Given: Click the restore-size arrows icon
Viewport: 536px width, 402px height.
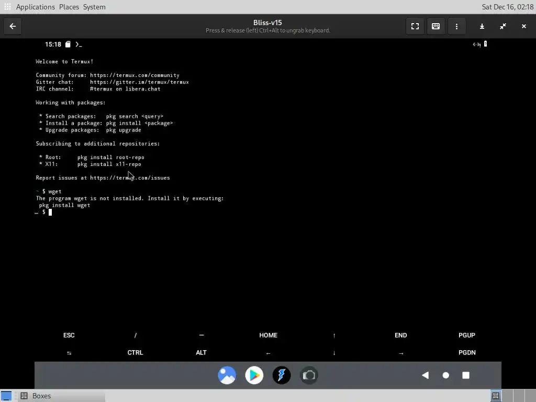Looking at the screenshot, I should (x=503, y=26).
